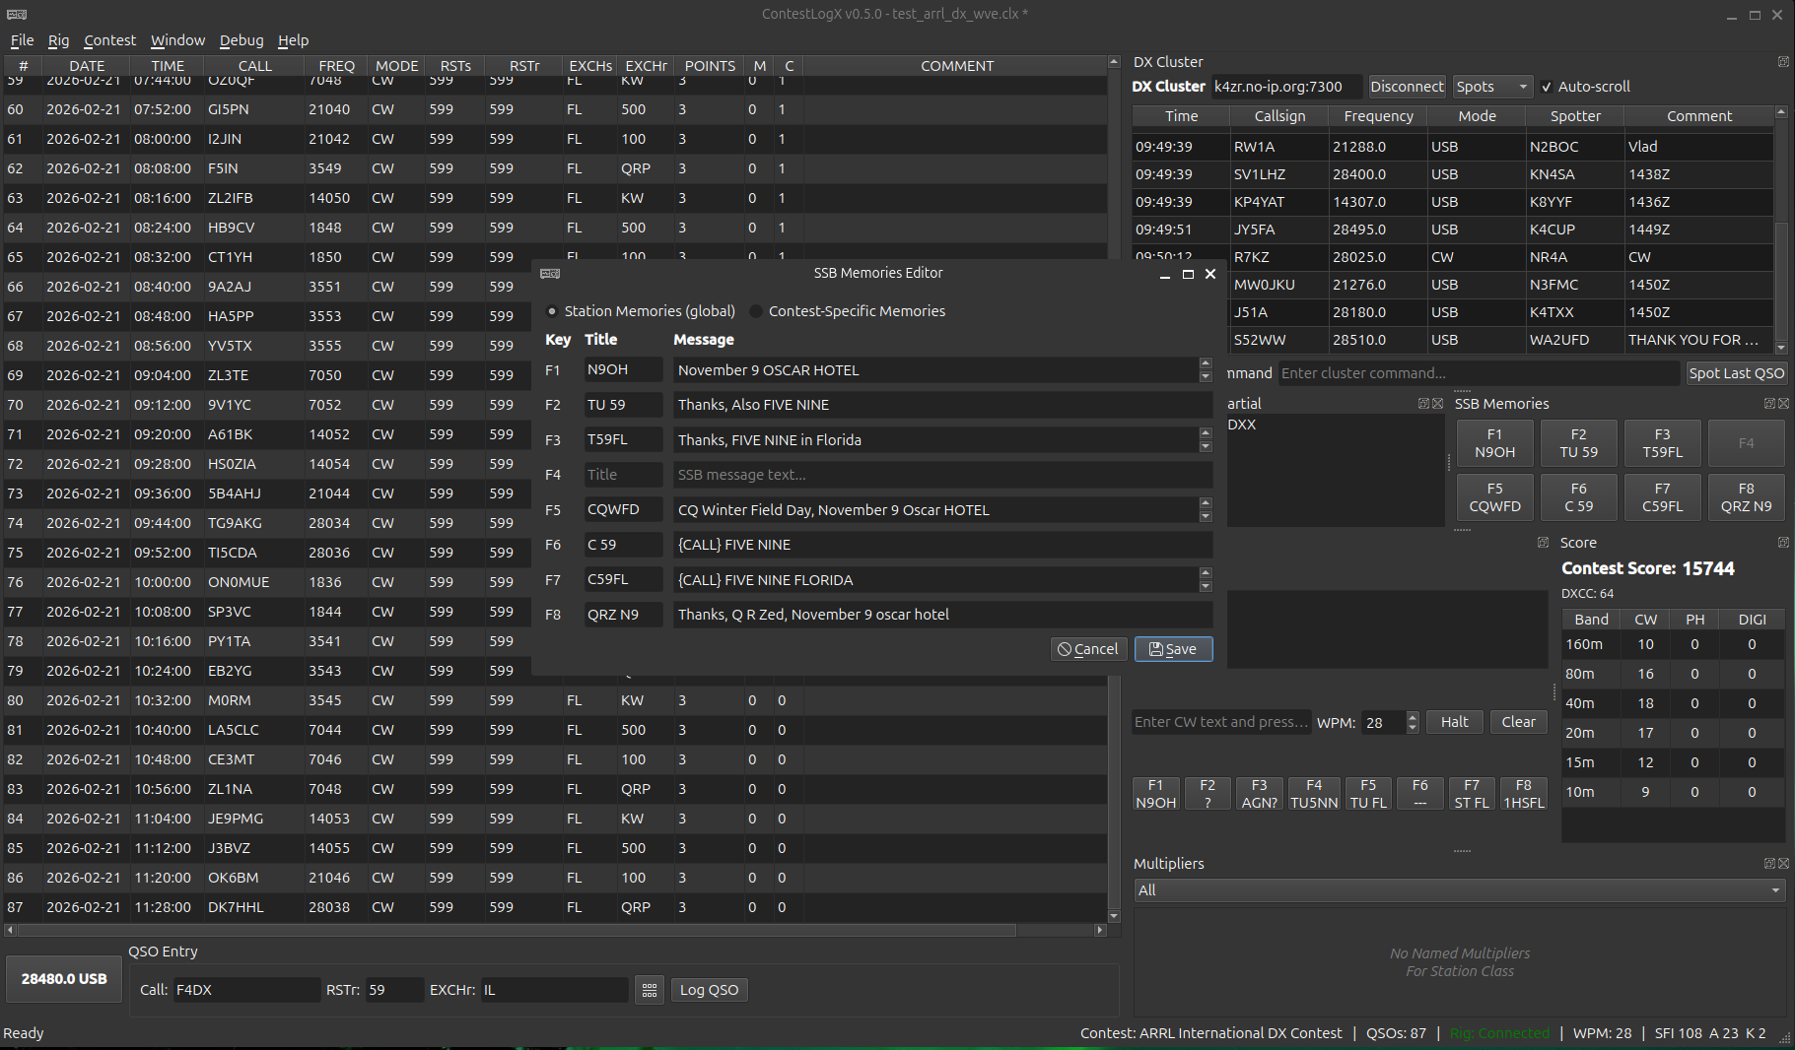
Task: Select Contest-Specific Memories option
Action: point(755,310)
